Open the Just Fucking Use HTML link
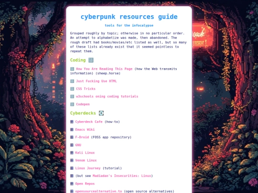The height and width of the screenshot is (193, 258). tap(96, 81)
